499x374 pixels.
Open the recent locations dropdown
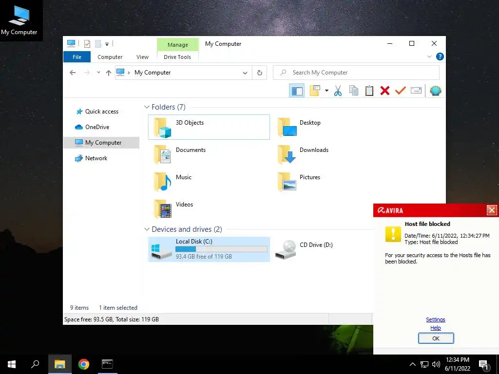pos(98,73)
